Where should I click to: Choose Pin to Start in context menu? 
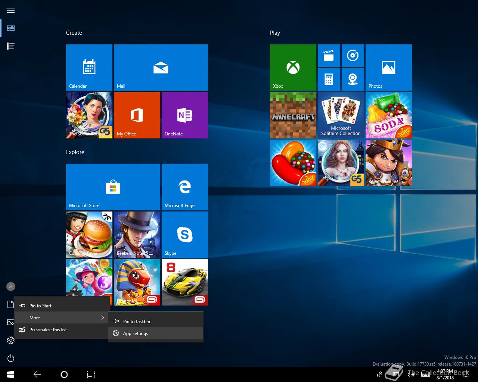click(62, 306)
